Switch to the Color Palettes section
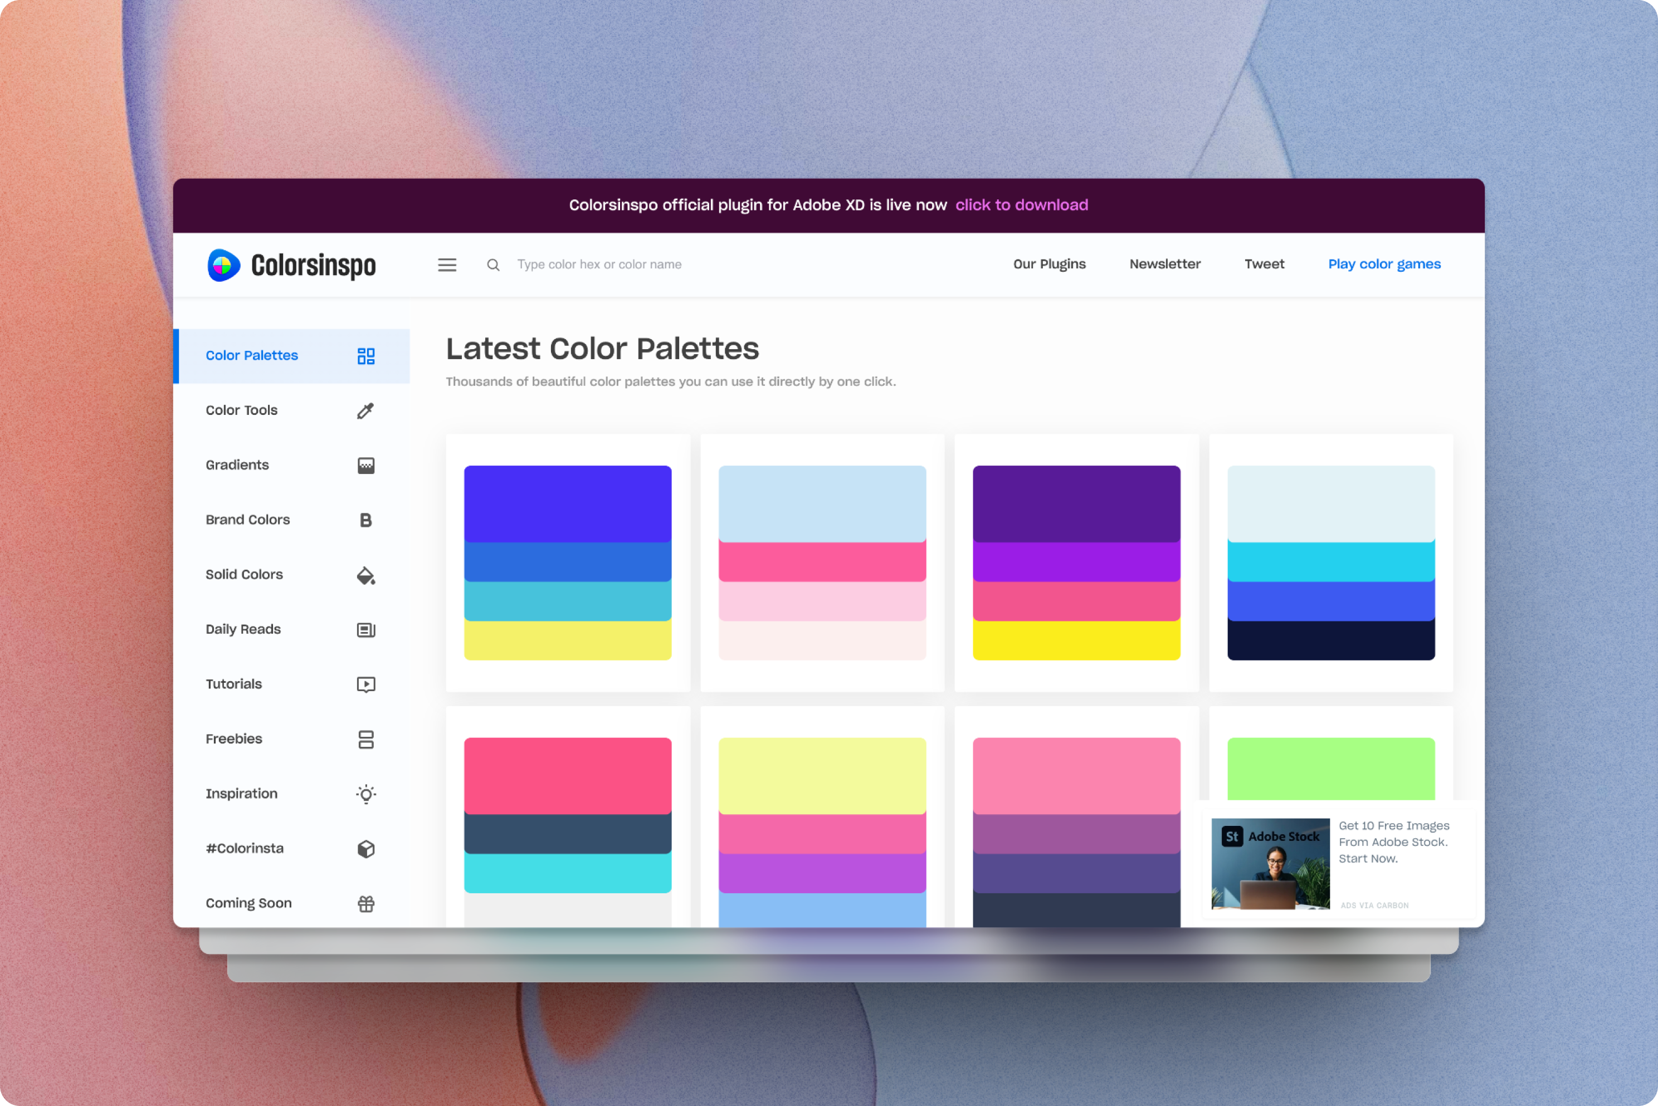Screen dimensions: 1658x1106 point(252,355)
